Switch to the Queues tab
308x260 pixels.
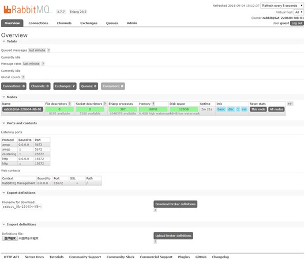[x=112, y=23]
